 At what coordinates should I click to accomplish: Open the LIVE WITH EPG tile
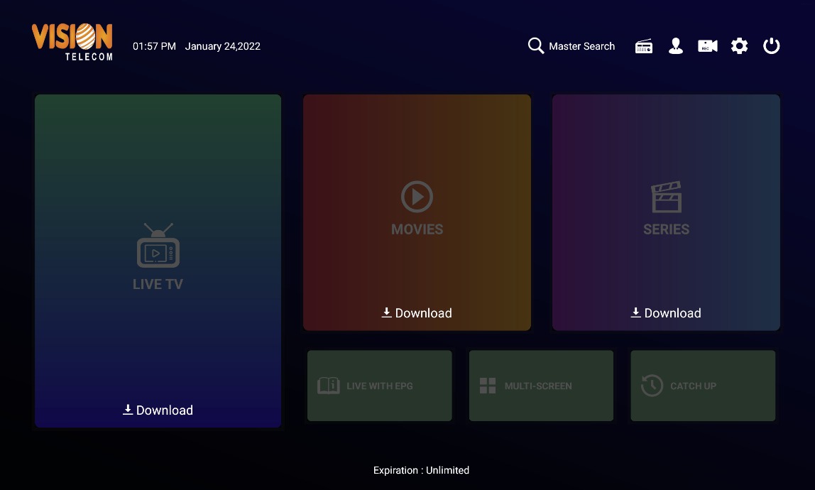tap(379, 386)
